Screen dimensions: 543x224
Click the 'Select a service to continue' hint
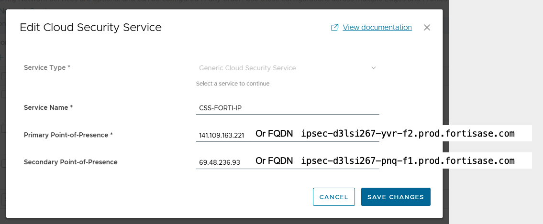coord(233,84)
